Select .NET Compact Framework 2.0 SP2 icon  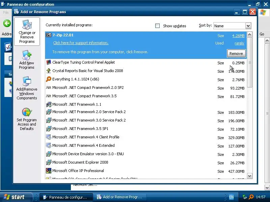pyautogui.click(x=49, y=88)
